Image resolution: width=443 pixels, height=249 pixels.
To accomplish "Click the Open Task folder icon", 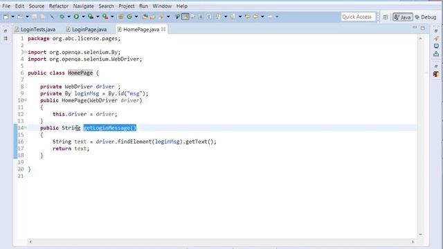I will point(153,17).
